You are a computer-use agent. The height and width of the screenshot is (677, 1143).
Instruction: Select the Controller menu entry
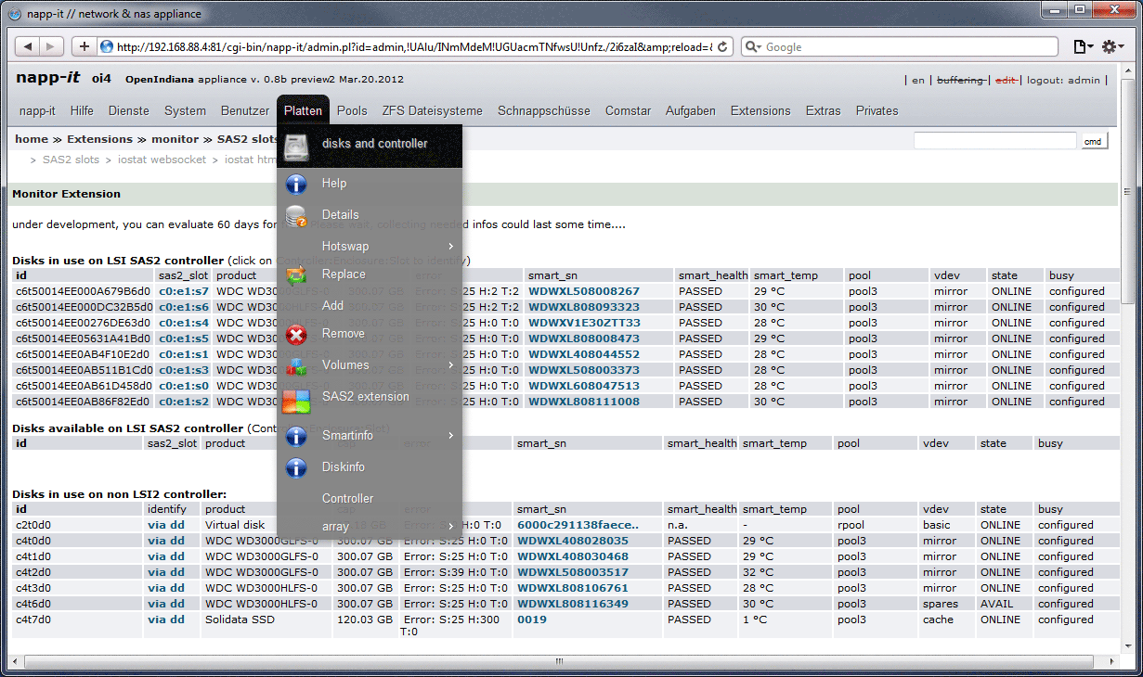(x=347, y=498)
